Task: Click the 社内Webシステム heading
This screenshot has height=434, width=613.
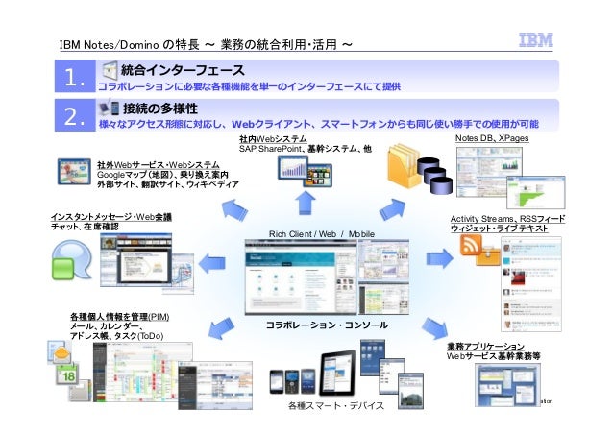Action: (273, 138)
